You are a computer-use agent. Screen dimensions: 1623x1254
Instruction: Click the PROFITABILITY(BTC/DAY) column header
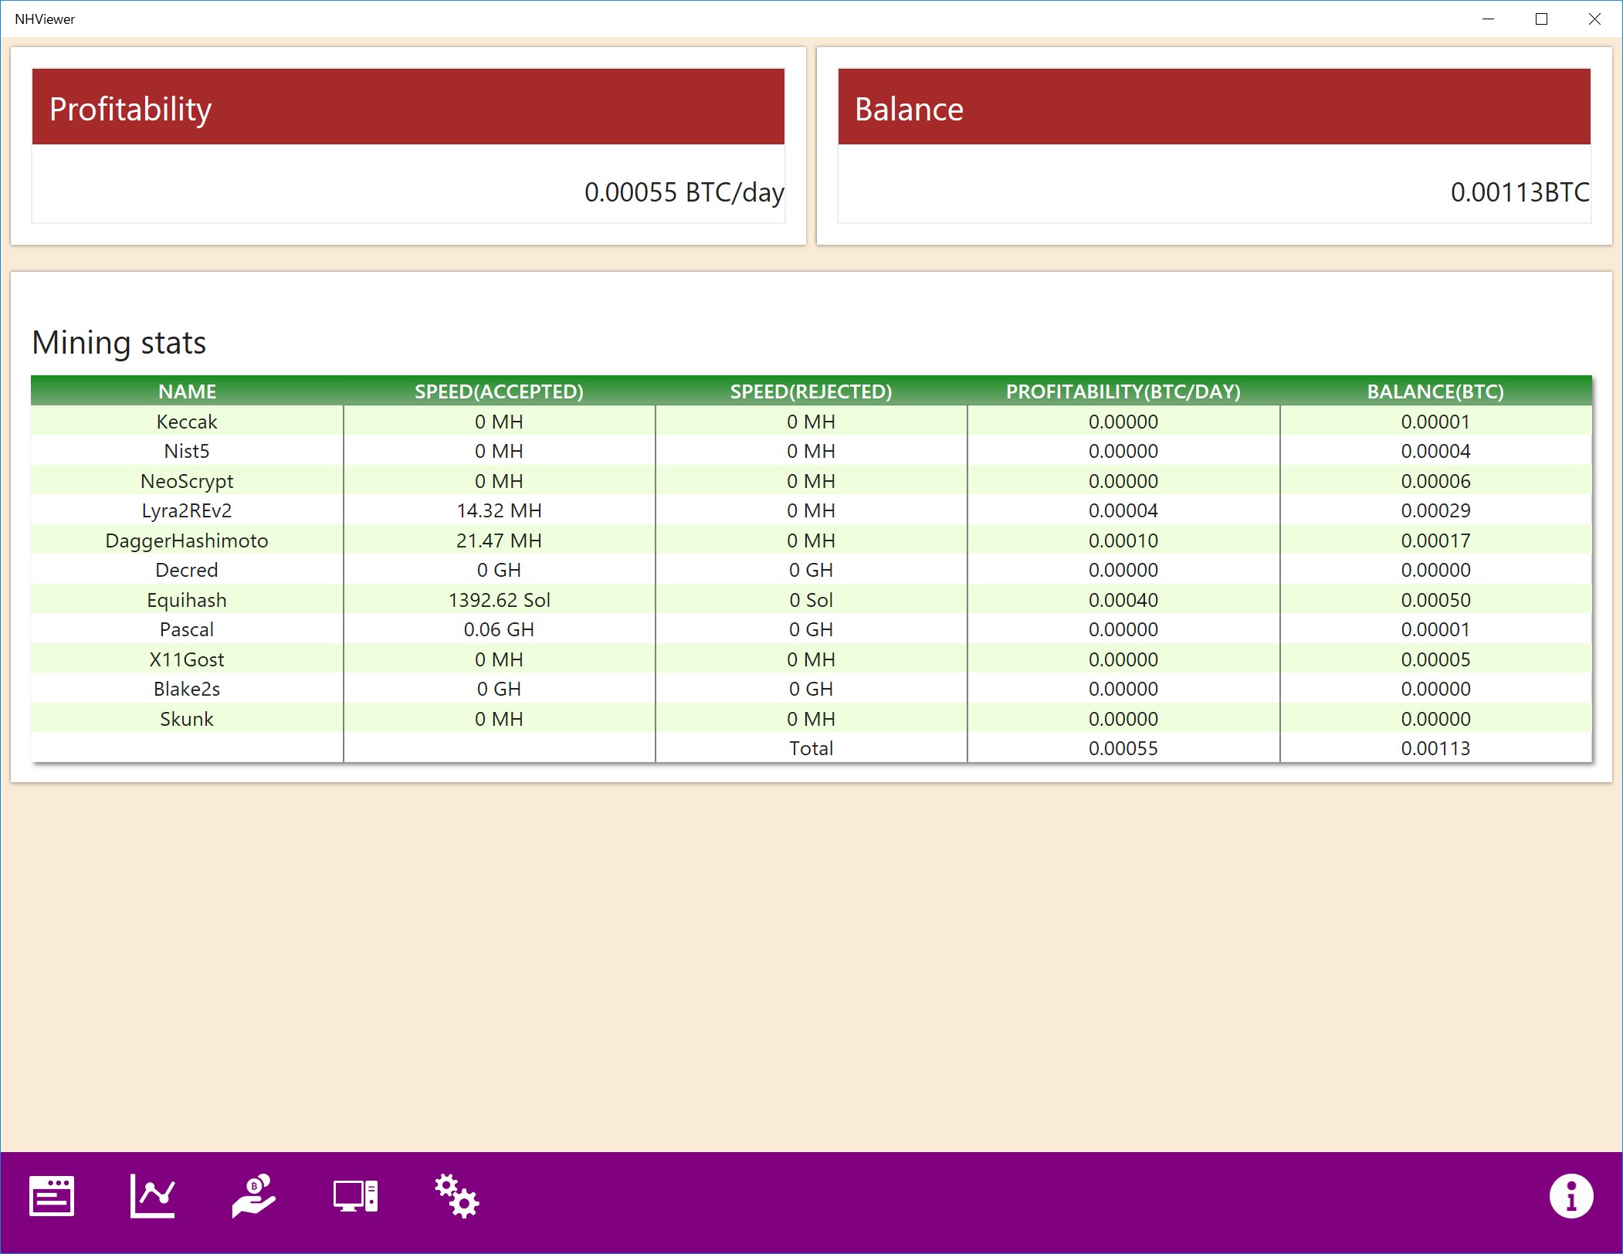click(x=1123, y=391)
